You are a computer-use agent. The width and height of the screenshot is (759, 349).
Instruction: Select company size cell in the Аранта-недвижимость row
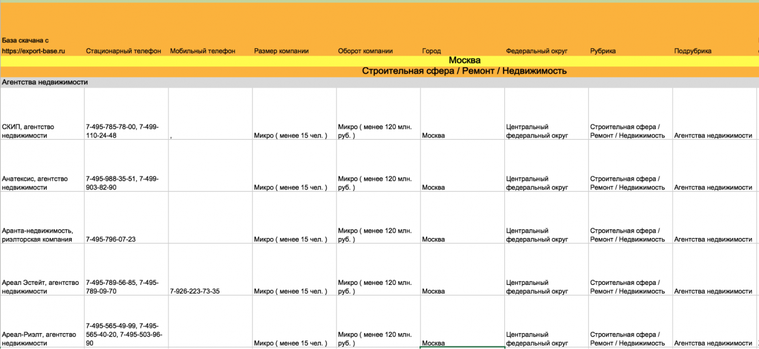295,217
